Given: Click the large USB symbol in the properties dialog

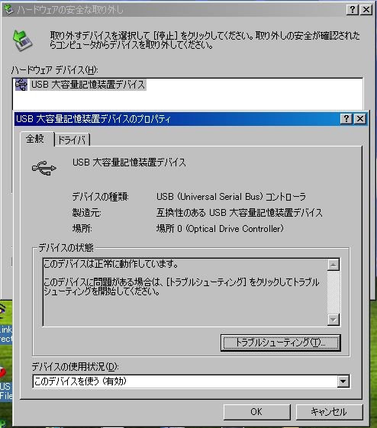Looking at the screenshot, I should coord(44,168).
